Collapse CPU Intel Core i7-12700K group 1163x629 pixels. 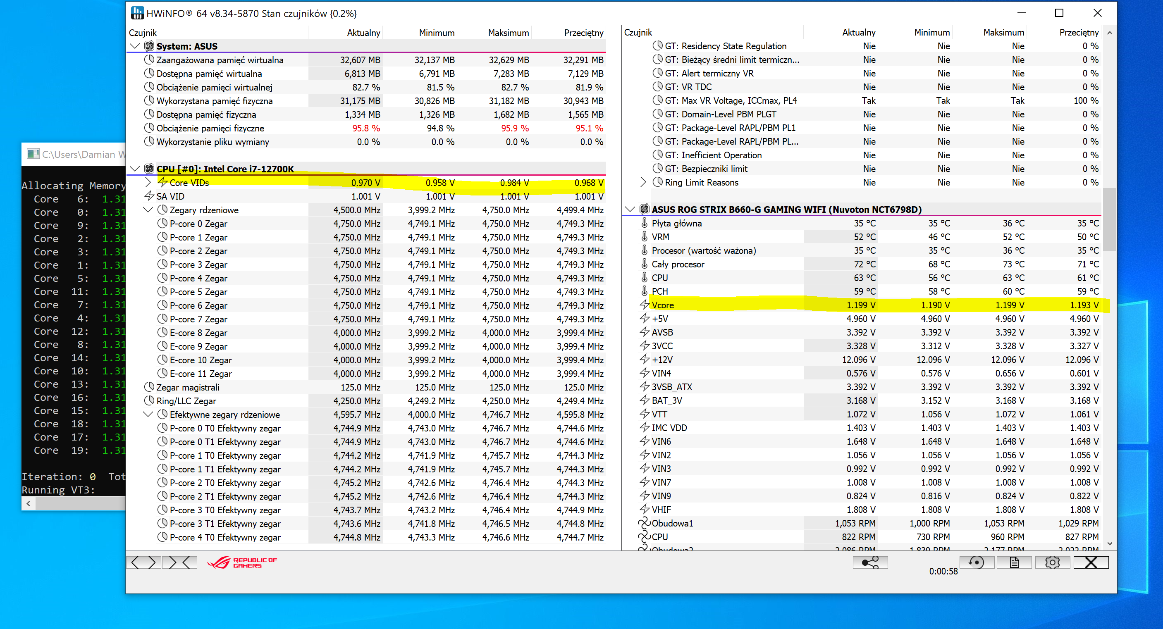click(x=134, y=169)
